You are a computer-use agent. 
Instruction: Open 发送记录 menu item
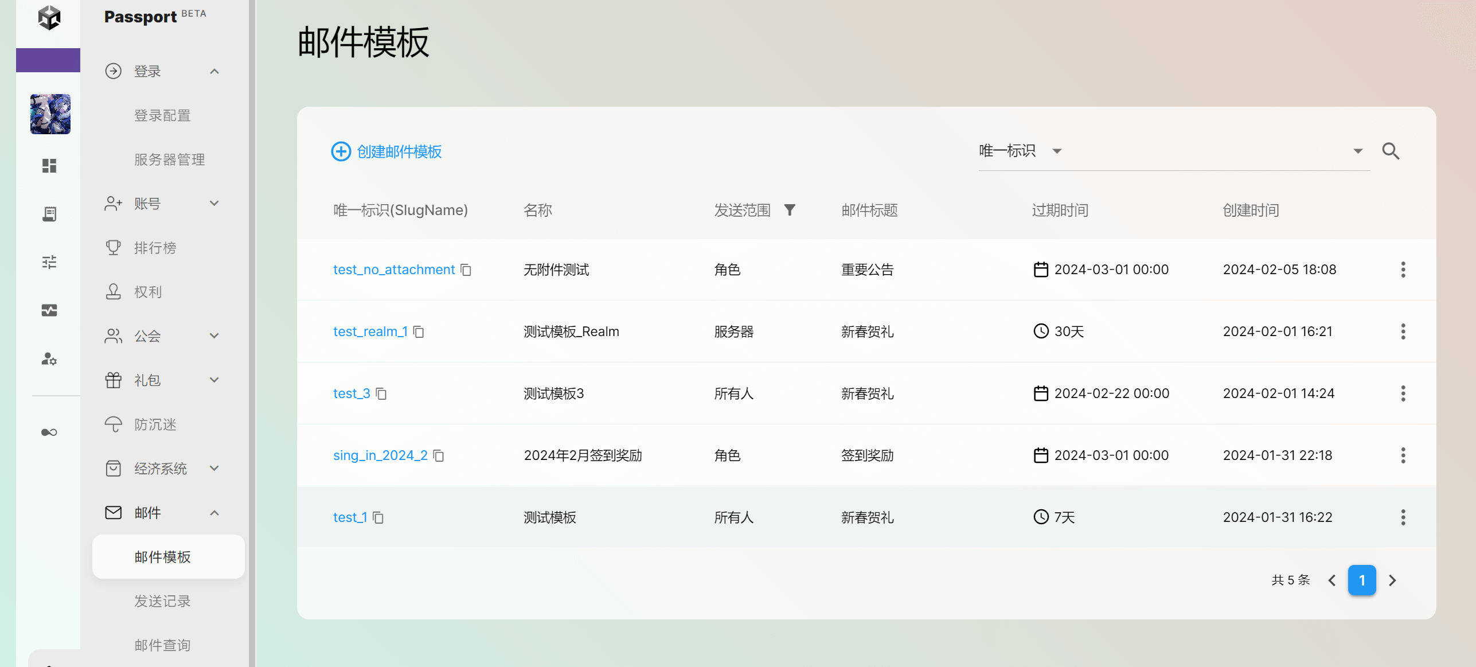[162, 601]
